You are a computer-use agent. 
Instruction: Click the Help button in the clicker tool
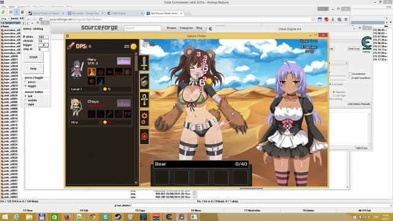33,68
